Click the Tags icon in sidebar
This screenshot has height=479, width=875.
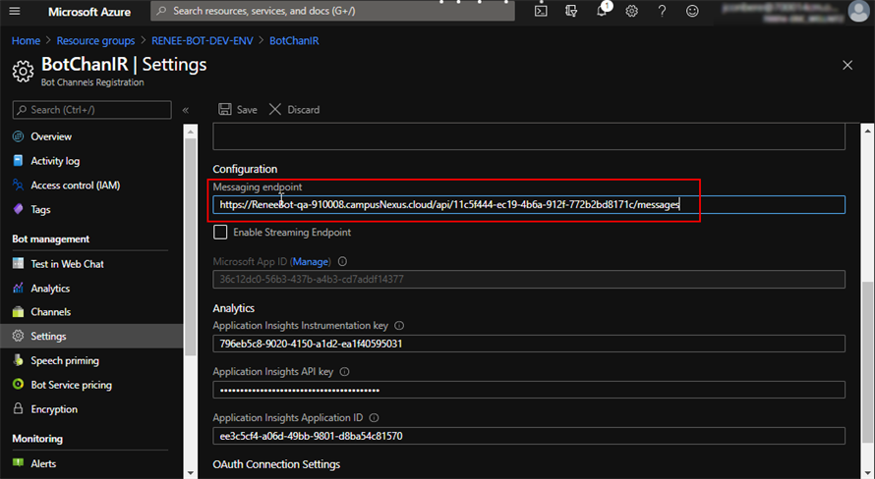click(x=19, y=209)
